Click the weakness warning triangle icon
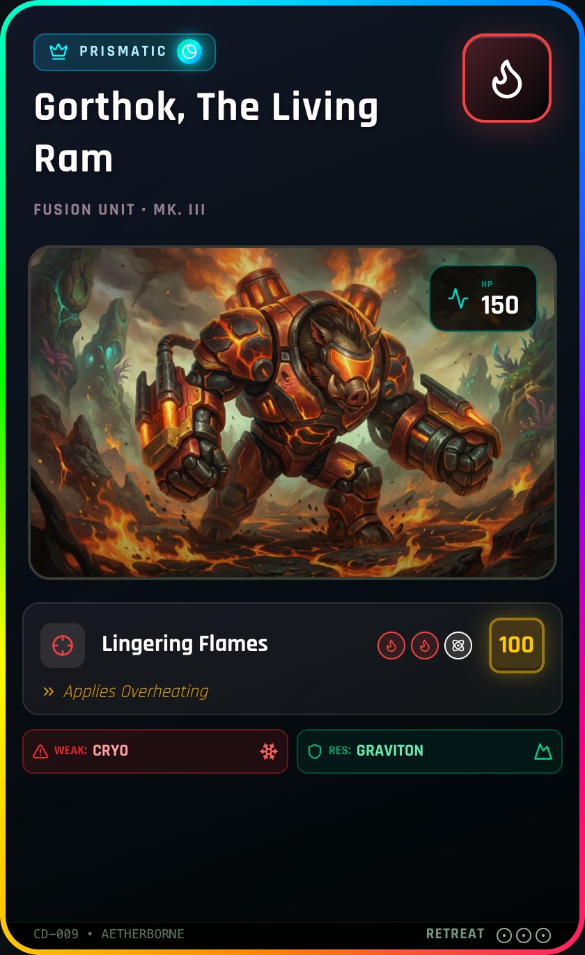This screenshot has width=585, height=955. click(40, 751)
